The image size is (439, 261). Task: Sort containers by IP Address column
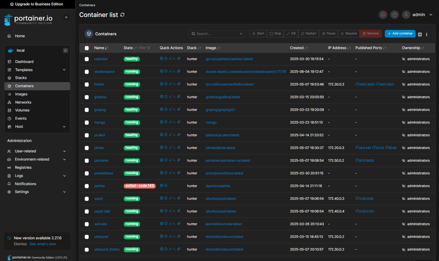339,48
